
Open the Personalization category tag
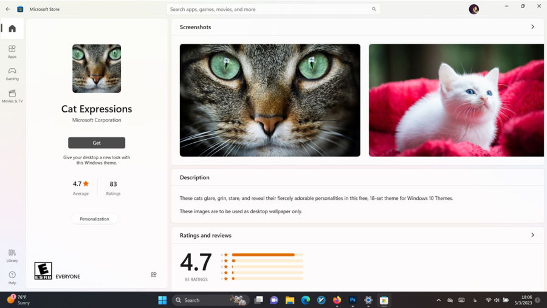[94, 219]
